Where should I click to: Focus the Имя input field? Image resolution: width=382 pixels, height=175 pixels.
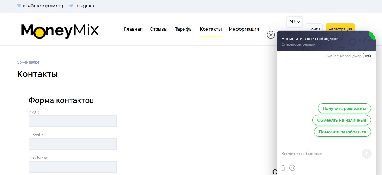73,121
